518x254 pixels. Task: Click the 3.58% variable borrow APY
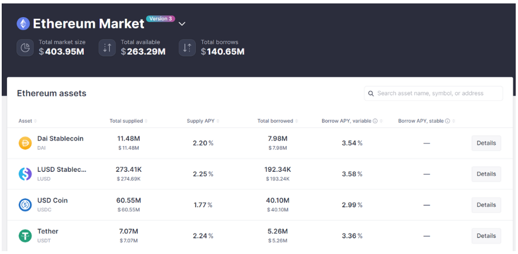[352, 174]
